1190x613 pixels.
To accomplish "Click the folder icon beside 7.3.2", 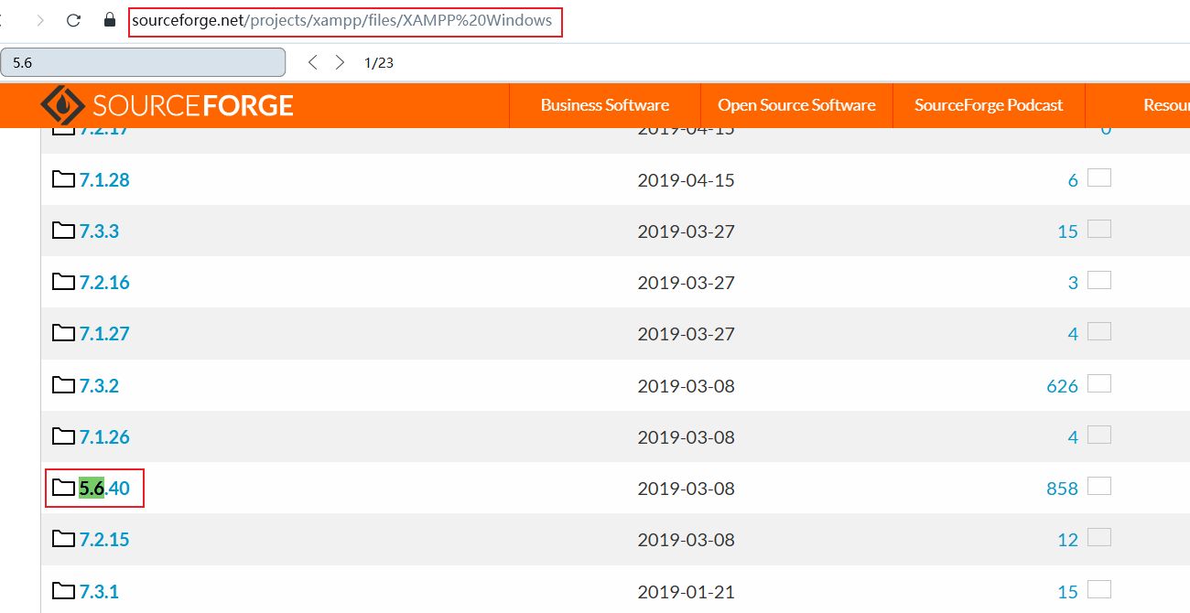I will coord(63,385).
